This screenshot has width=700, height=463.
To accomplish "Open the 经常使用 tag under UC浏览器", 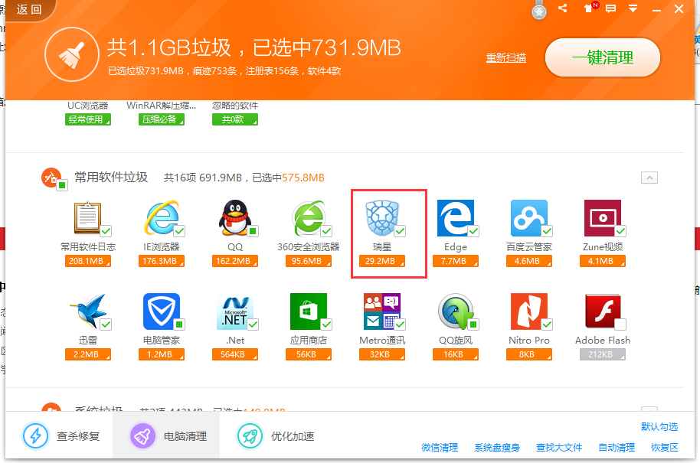I will [x=88, y=119].
